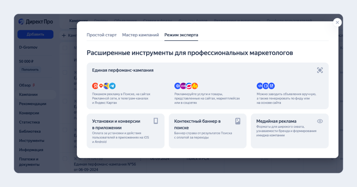Click the Telegram channels icon

tap(112, 86)
